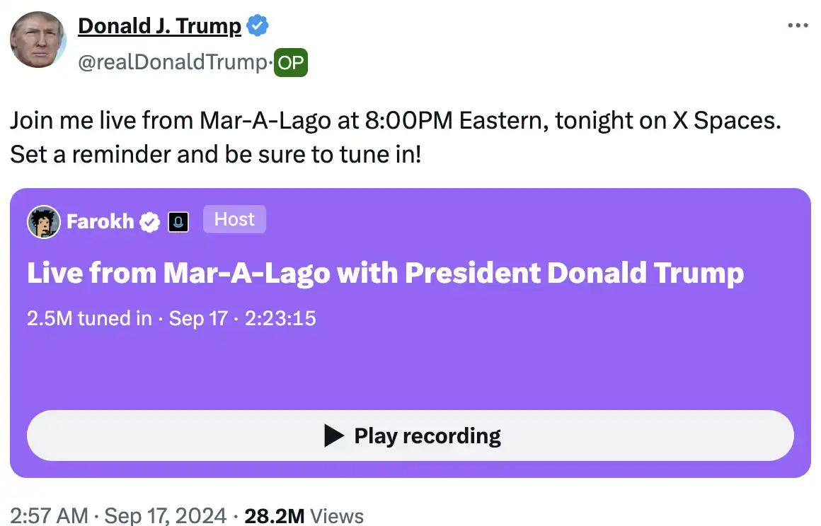Click the white verified badge beside Farokh

click(149, 222)
